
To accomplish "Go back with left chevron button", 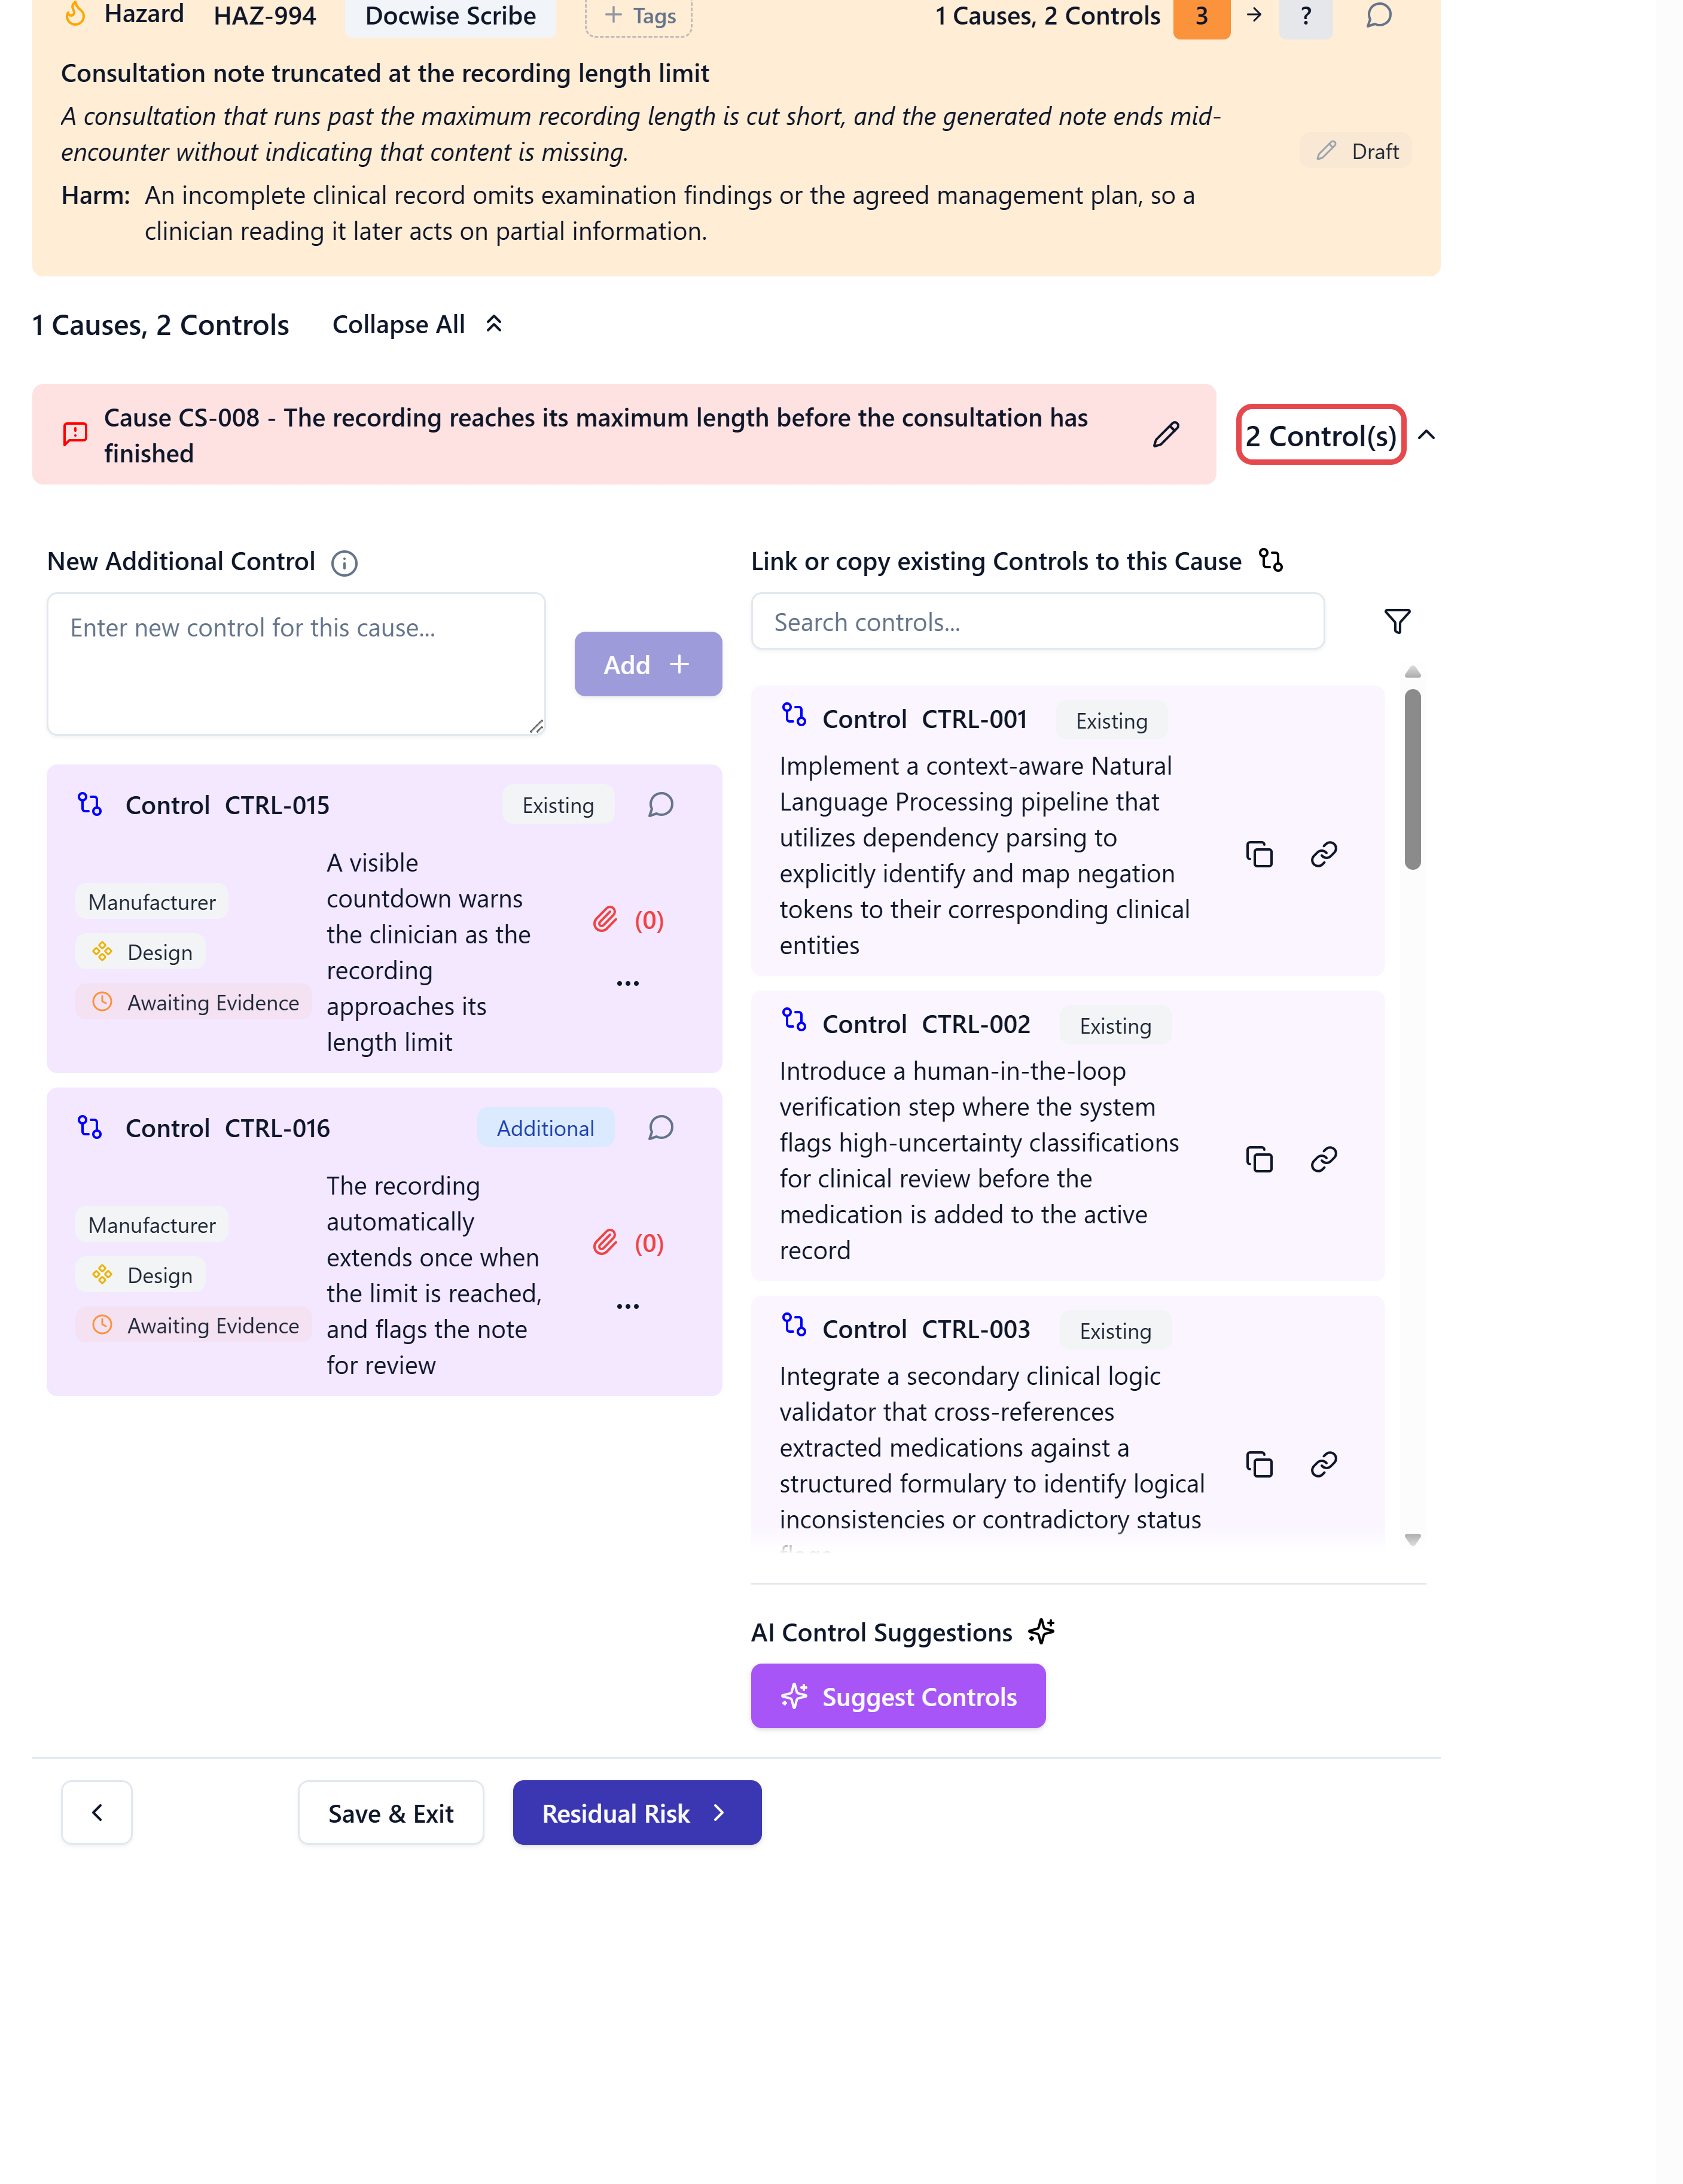I will click(97, 1813).
